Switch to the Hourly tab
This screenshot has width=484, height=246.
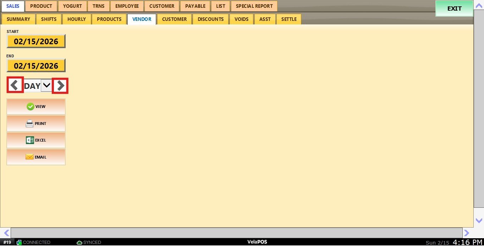coord(77,19)
